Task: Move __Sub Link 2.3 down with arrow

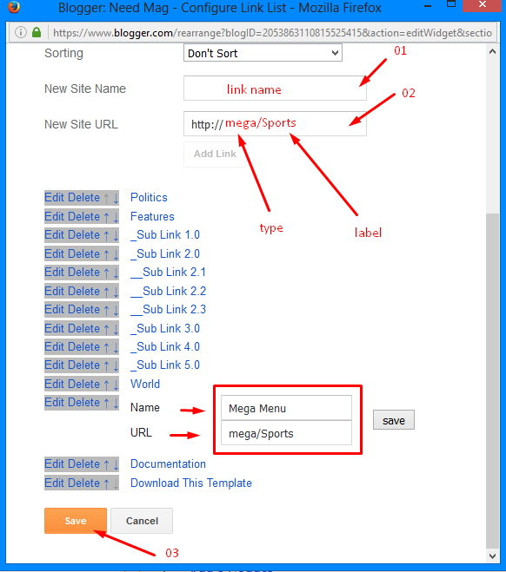Action: tap(116, 311)
